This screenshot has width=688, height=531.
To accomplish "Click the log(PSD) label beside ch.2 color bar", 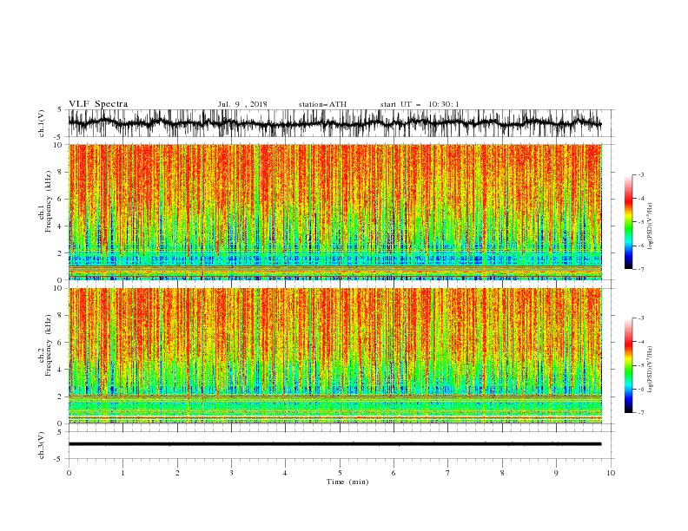I will click(x=651, y=370).
